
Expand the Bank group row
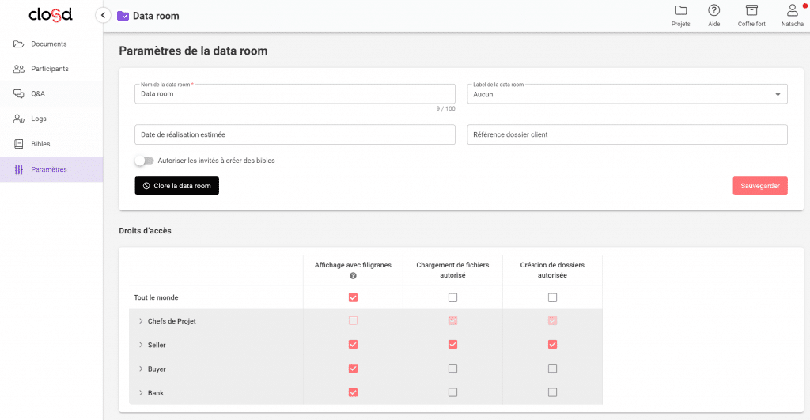(141, 392)
